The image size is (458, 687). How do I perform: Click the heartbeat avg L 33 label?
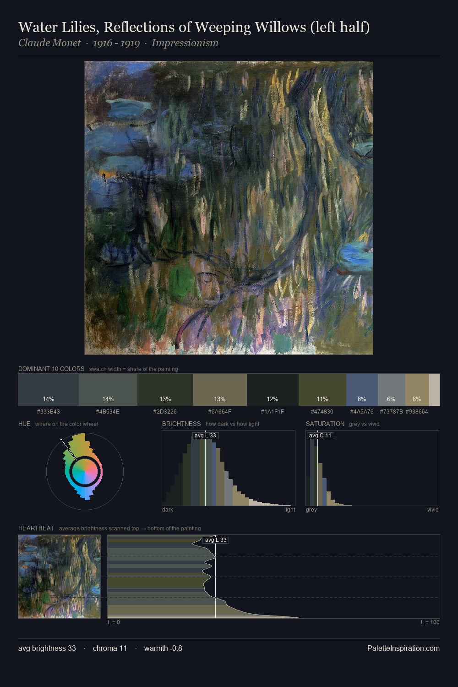pos(216,540)
